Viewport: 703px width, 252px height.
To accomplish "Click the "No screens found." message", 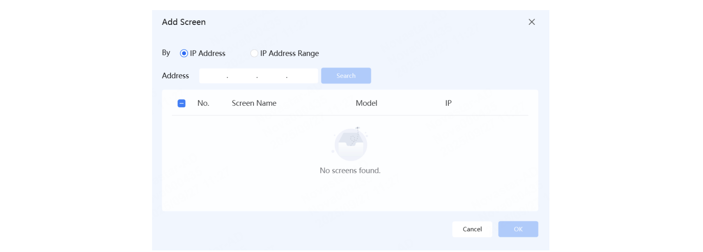I will coord(350,170).
